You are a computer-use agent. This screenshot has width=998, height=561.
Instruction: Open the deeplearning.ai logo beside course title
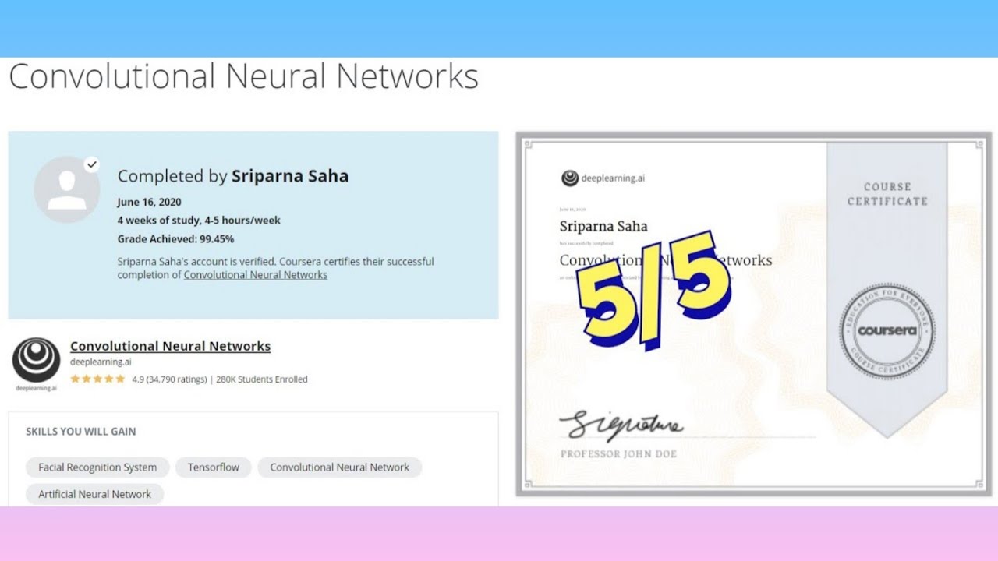click(36, 365)
